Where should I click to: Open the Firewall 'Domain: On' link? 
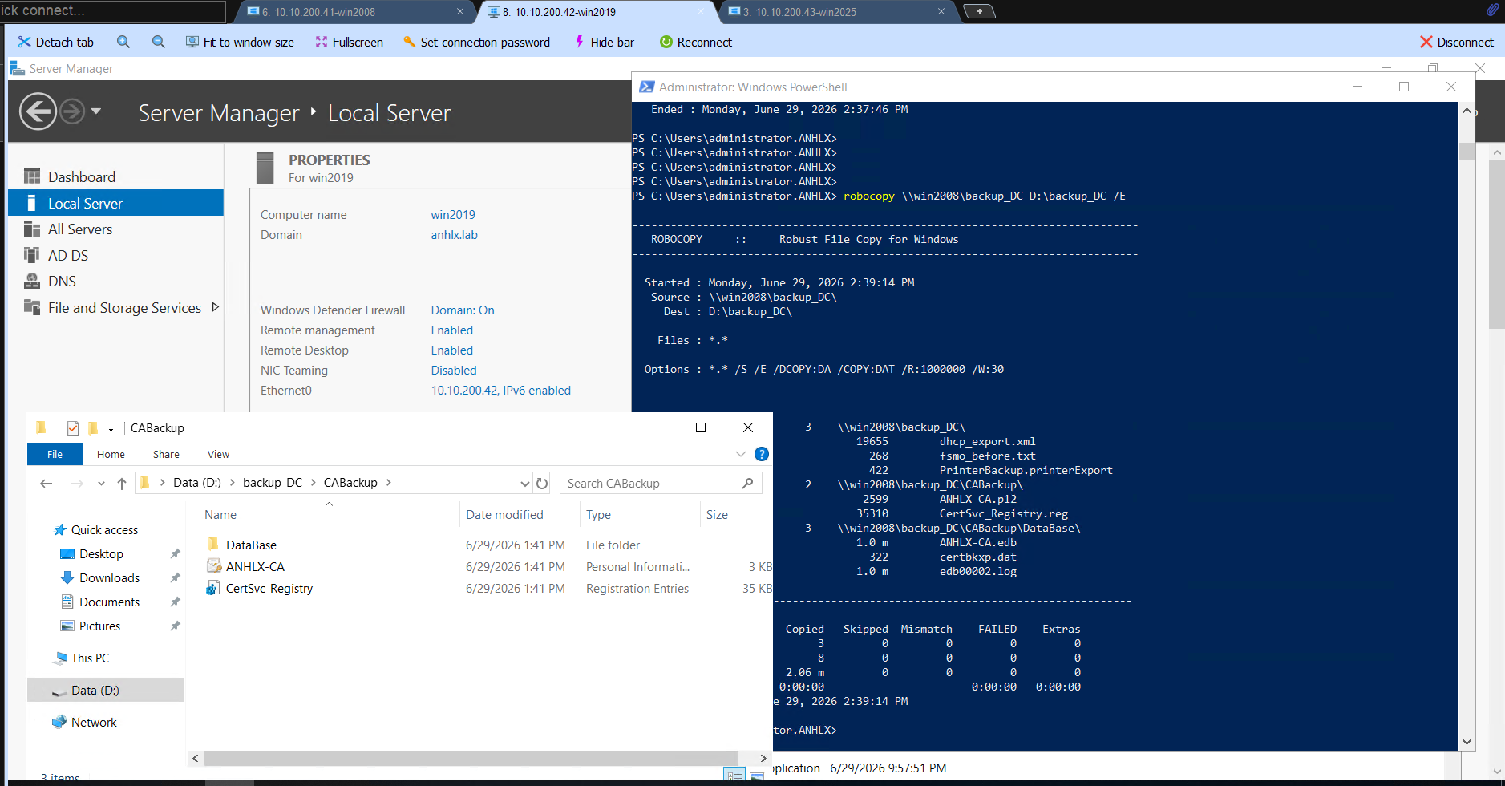463,310
